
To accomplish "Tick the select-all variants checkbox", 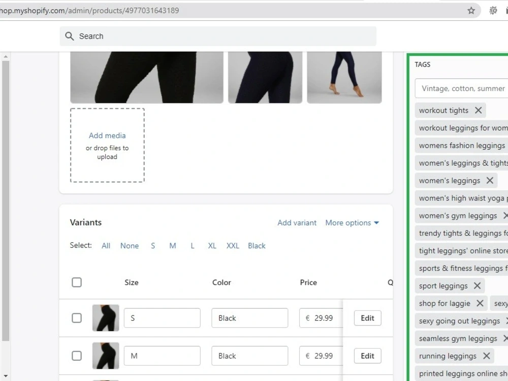I will 77,282.
